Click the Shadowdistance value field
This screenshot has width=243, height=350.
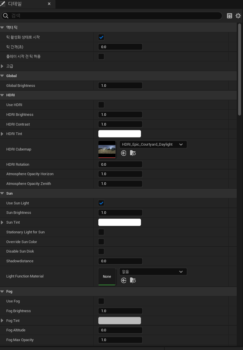coord(120,261)
